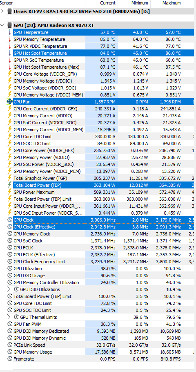Click the 1,557 RPM current fan value
This screenshot has height=372, width=196.
[105, 102]
